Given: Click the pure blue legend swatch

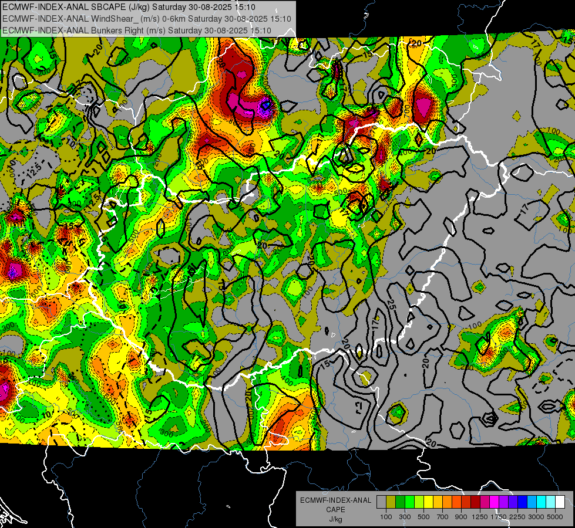Looking at the screenshot, I should (x=523, y=502).
